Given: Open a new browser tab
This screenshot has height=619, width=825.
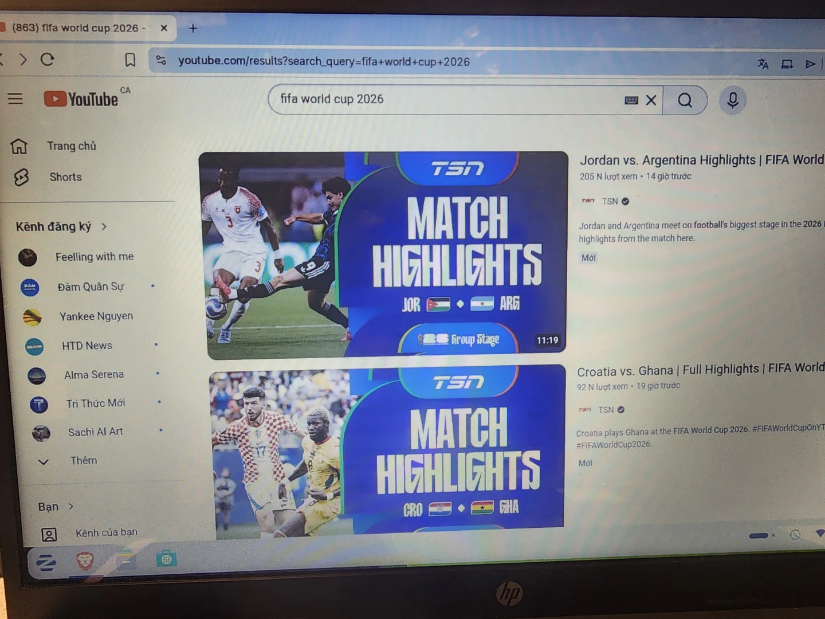Looking at the screenshot, I should pyautogui.click(x=193, y=28).
